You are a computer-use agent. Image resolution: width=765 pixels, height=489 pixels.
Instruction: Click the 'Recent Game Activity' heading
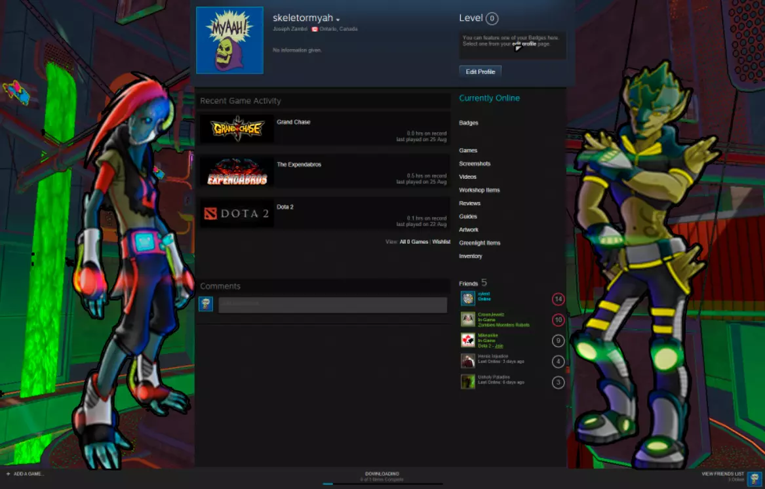(241, 101)
